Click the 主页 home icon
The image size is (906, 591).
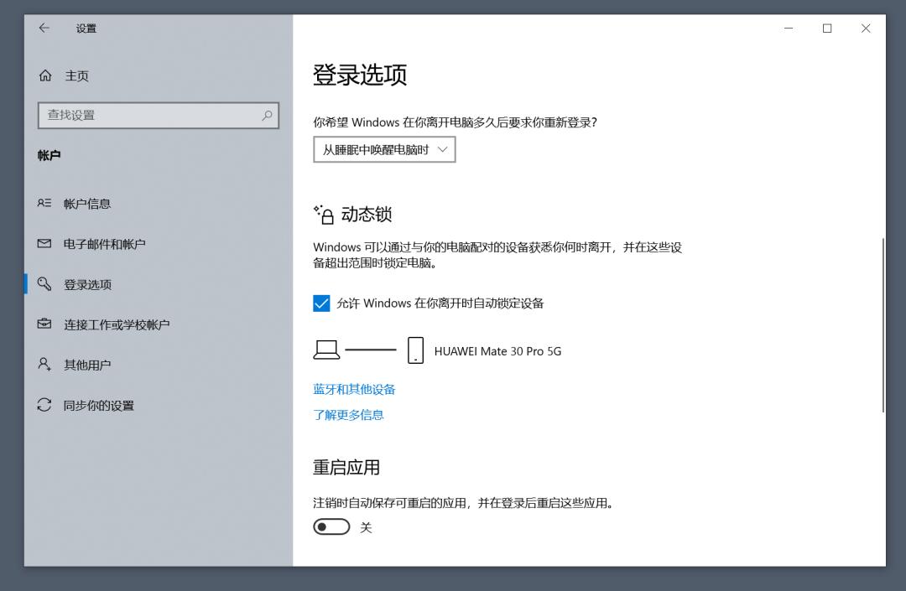(45, 75)
